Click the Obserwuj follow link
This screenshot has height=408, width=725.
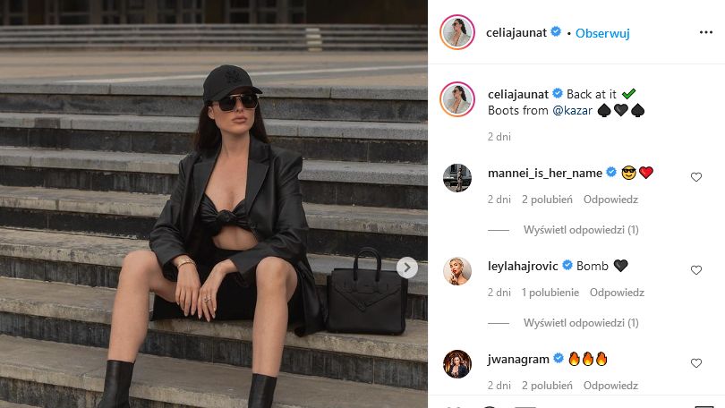(x=602, y=33)
